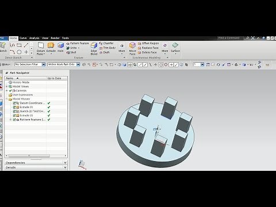Image resolution: width=276 pixels, height=207 pixels.
Task: Click the Shell command
Action: point(71,52)
